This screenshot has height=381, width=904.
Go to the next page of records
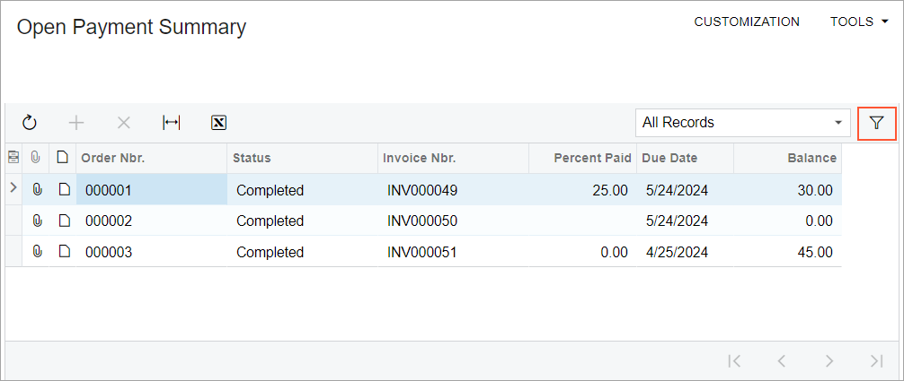[829, 360]
